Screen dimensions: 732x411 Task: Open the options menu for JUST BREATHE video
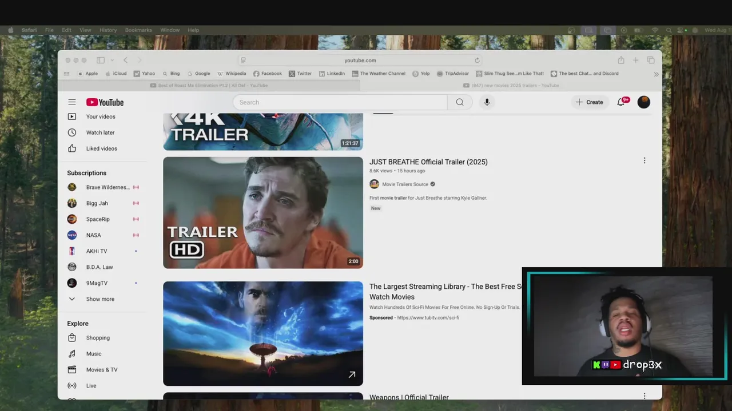click(645, 161)
